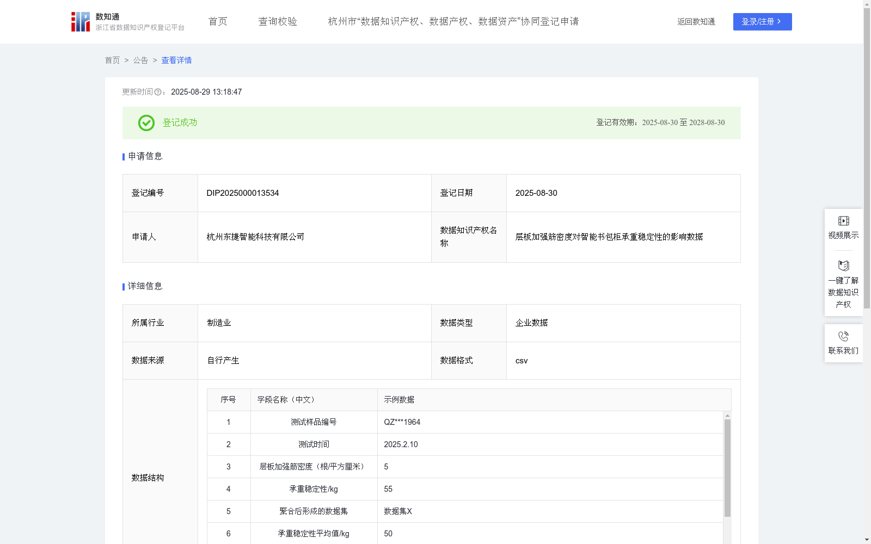This screenshot has height=544, width=871.
Task: Click the 联系我们 phone icon
Action: pos(844,336)
